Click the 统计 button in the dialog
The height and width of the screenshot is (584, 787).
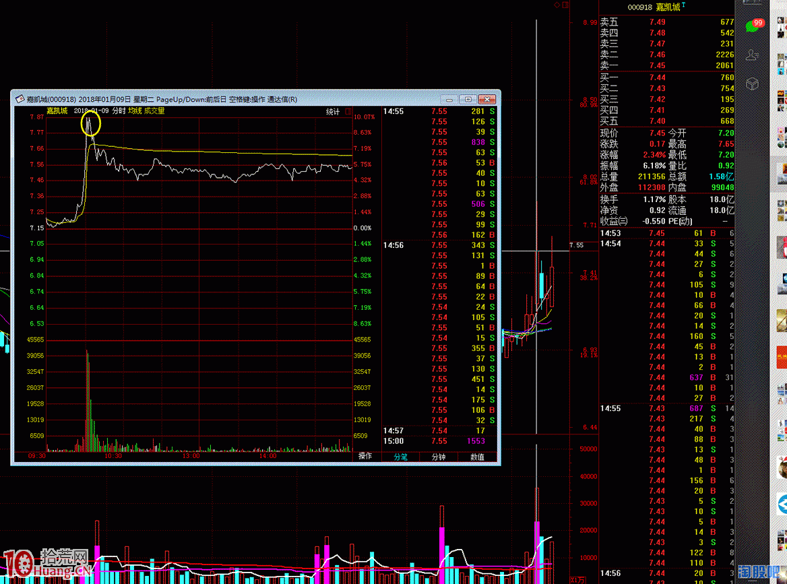[x=333, y=111]
